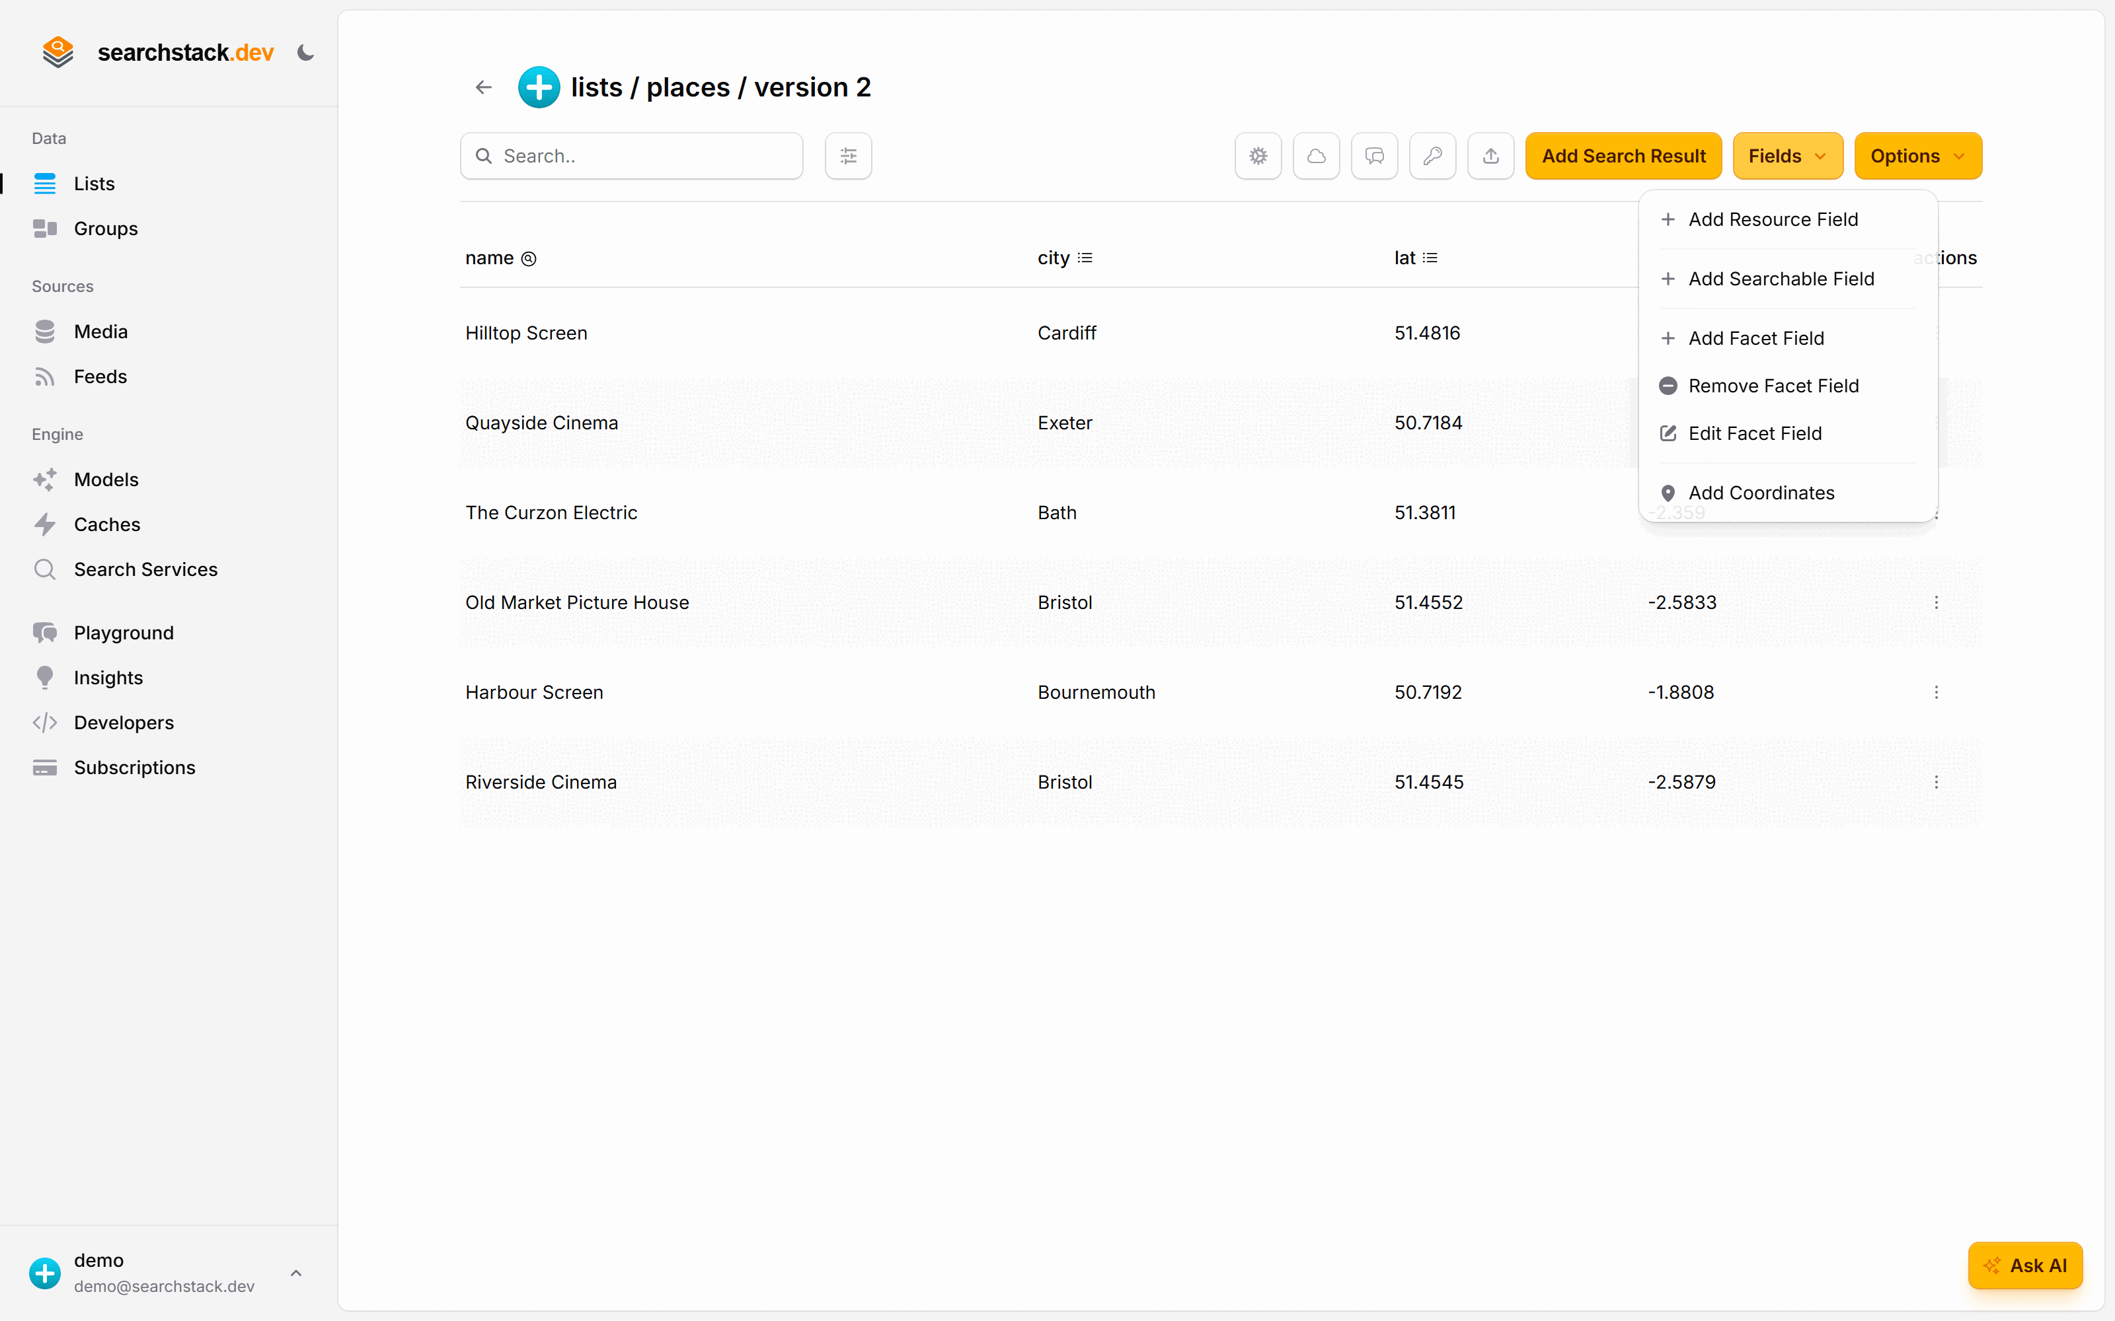This screenshot has width=2115, height=1321.
Task: Focus the Search.. input field
Action: click(631, 157)
